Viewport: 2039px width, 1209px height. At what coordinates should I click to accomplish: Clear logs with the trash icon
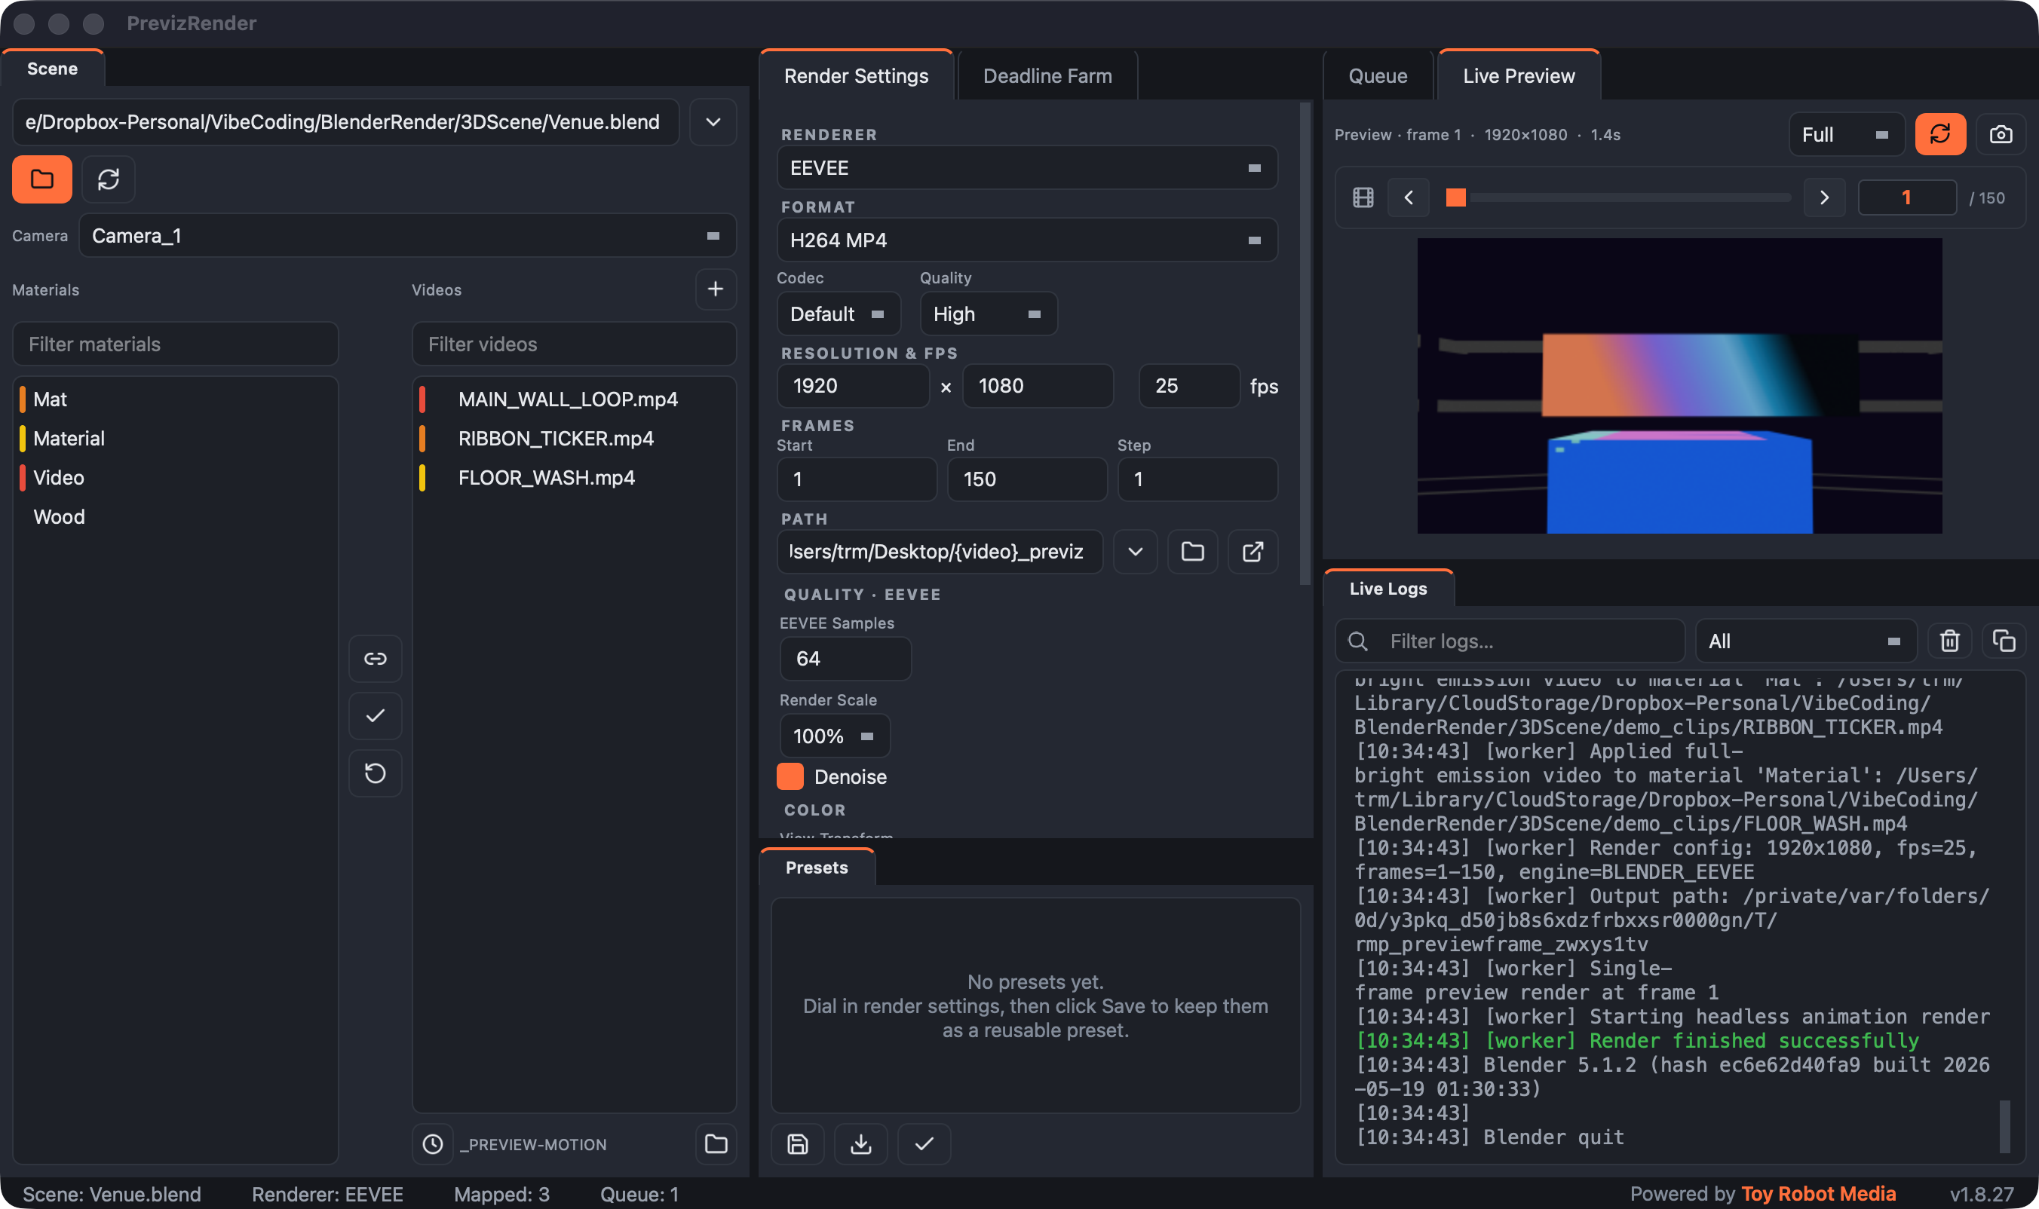[x=1949, y=641]
